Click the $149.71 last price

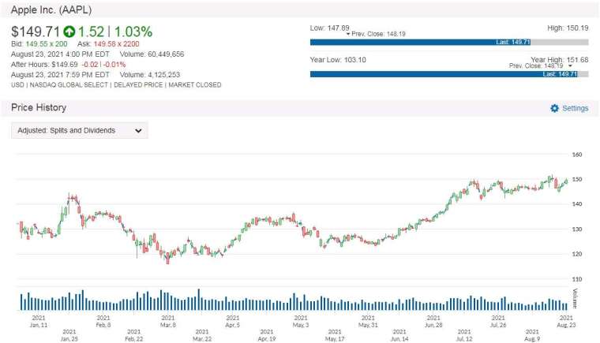point(36,32)
